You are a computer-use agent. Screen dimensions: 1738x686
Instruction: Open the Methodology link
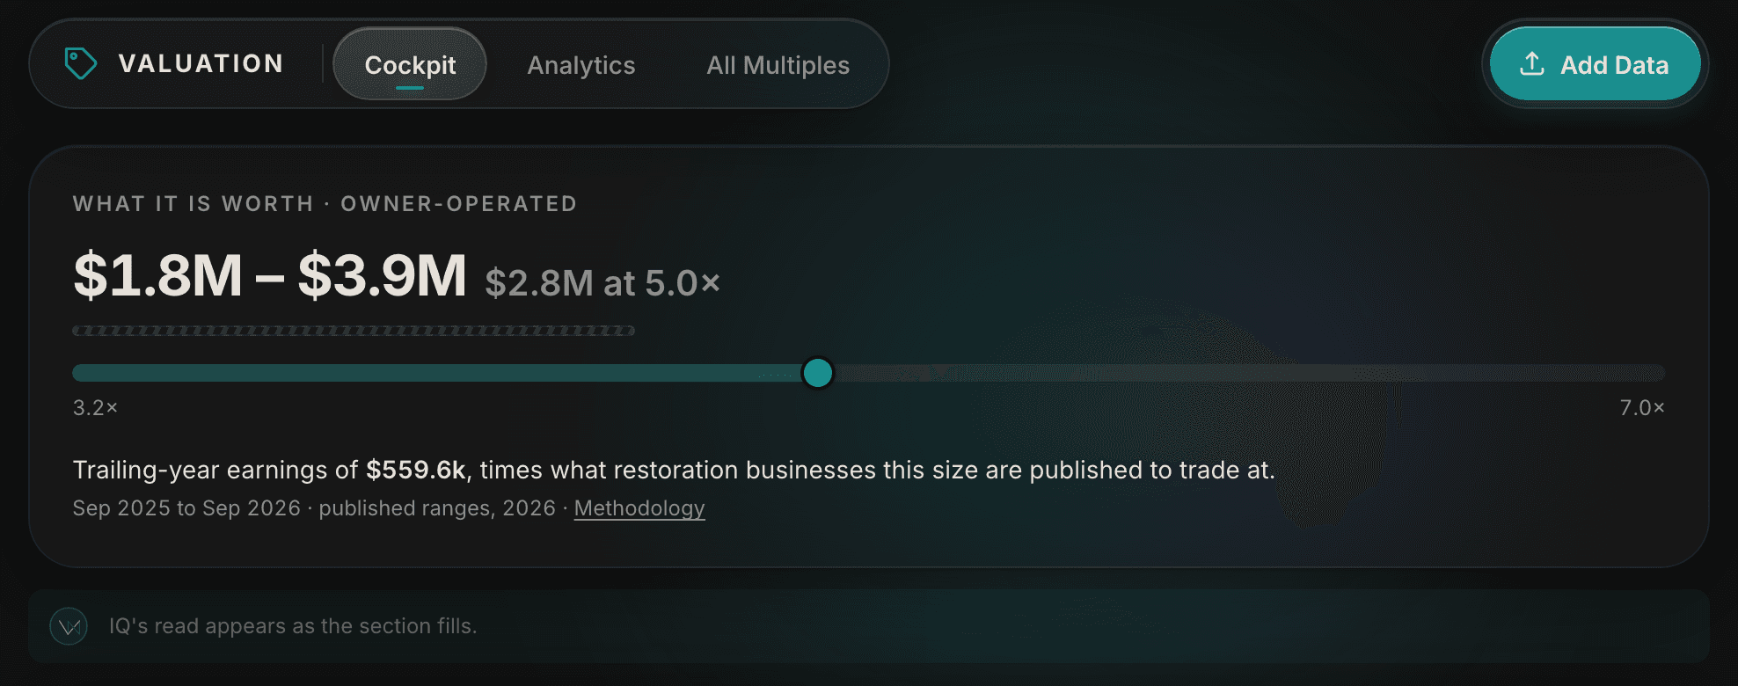point(639,508)
